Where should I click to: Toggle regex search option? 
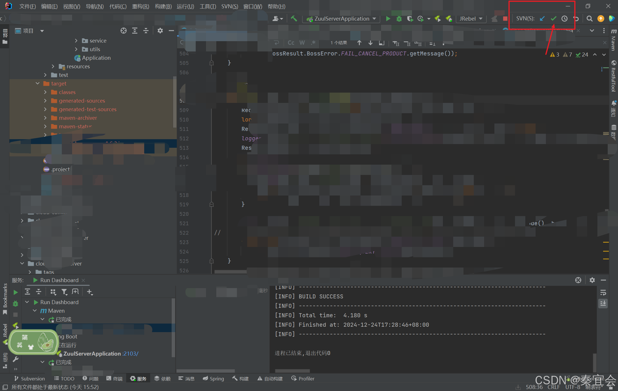click(x=313, y=43)
